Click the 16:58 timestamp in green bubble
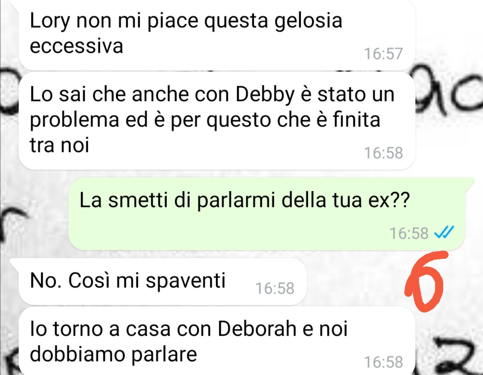 409,233
